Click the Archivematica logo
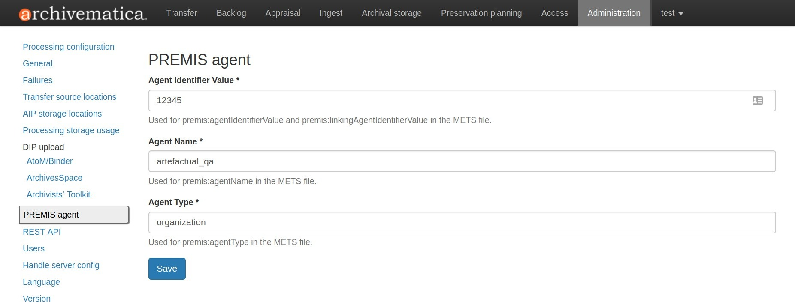The width and height of the screenshot is (795, 308). click(x=83, y=13)
